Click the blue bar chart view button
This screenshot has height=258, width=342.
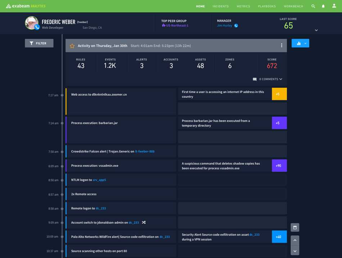point(298,43)
